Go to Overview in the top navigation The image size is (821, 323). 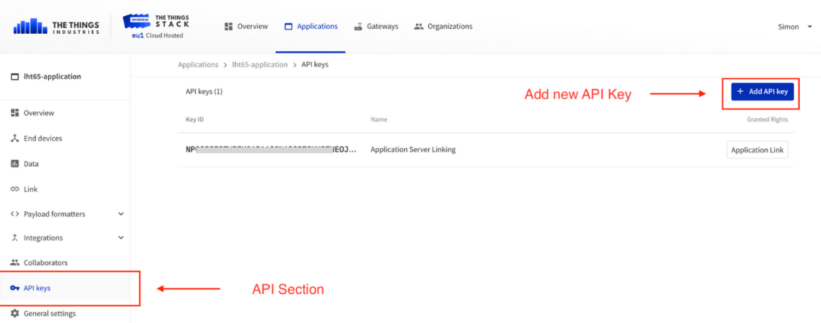coord(246,26)
